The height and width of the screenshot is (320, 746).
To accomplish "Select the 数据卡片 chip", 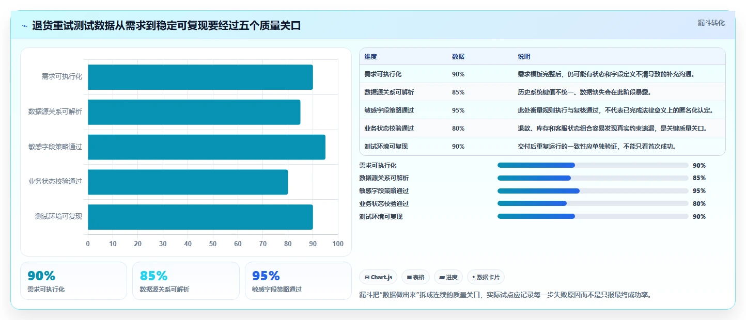I will [x=486, y=277].
